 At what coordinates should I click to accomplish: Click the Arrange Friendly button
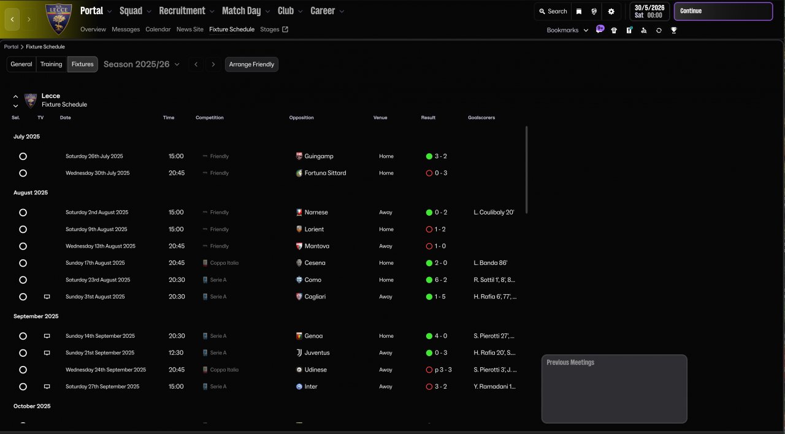[251, 64]
